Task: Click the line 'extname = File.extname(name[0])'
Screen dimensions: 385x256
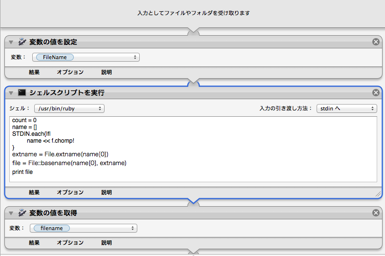Action: [60, 154]
